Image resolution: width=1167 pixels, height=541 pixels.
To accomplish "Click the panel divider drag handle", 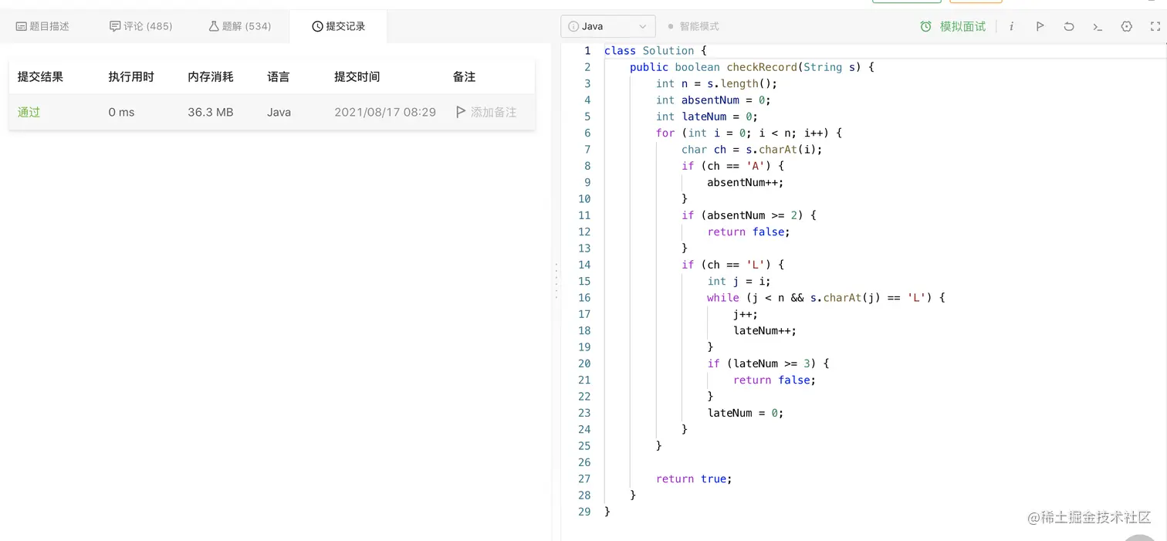I will coord(556,281).
